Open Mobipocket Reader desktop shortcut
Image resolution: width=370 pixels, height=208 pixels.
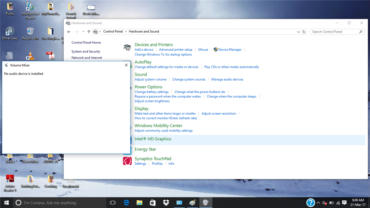[x=30, y=10]
